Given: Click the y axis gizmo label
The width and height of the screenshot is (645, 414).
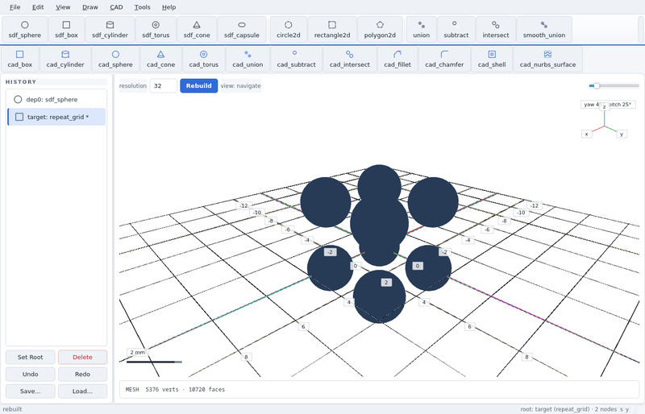Looking at the screenshot, I should pos(622,134).
